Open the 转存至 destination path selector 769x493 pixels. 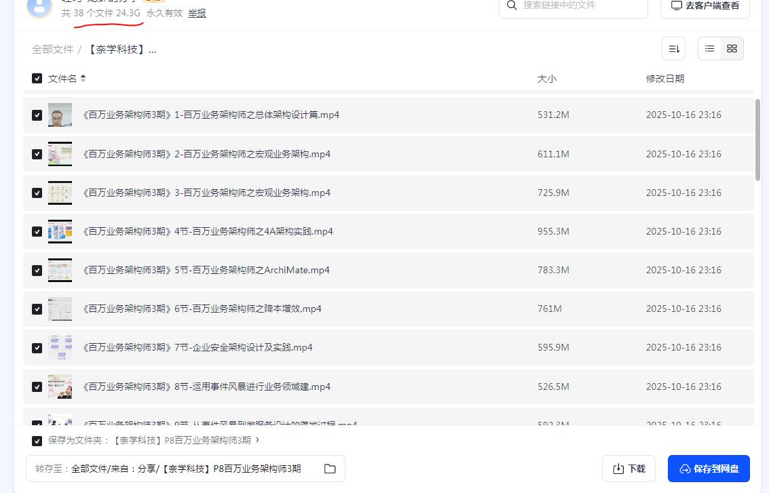coord(185,469)
